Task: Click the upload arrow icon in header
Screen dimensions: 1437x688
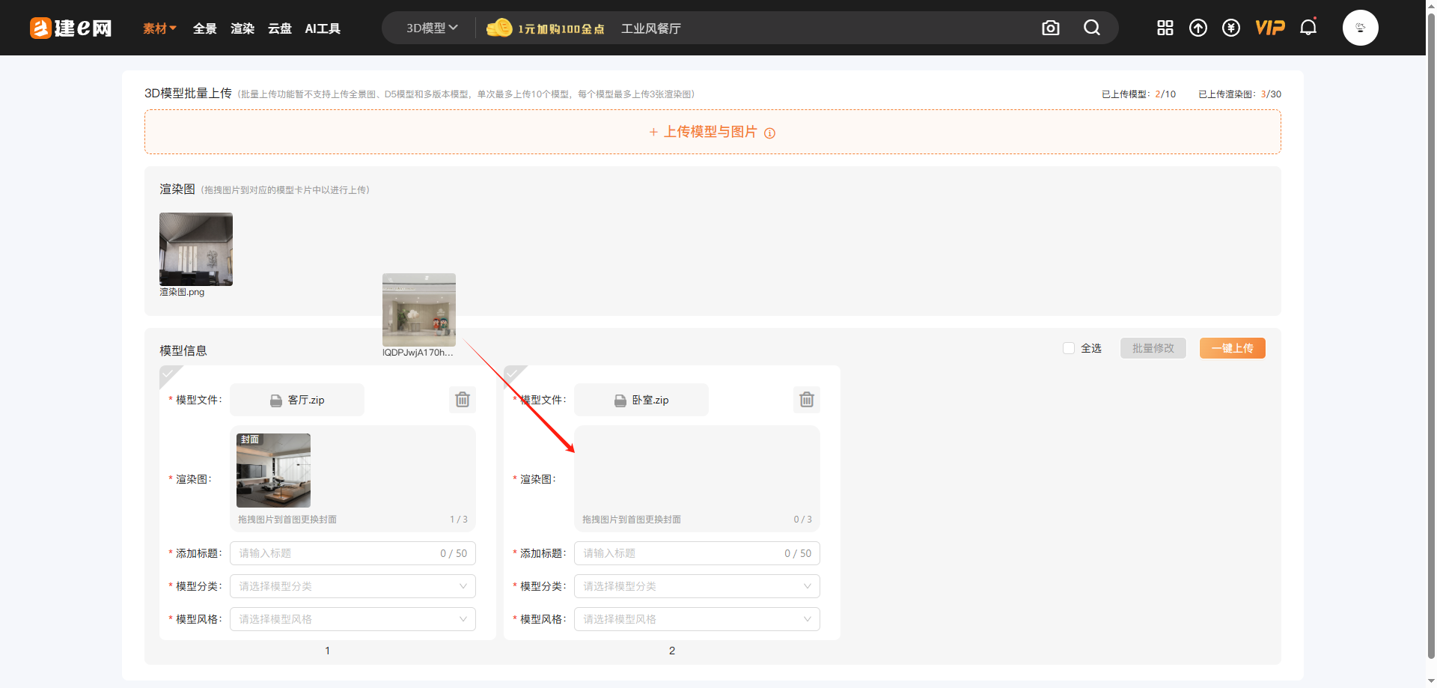Action: tap(1197, 28)
